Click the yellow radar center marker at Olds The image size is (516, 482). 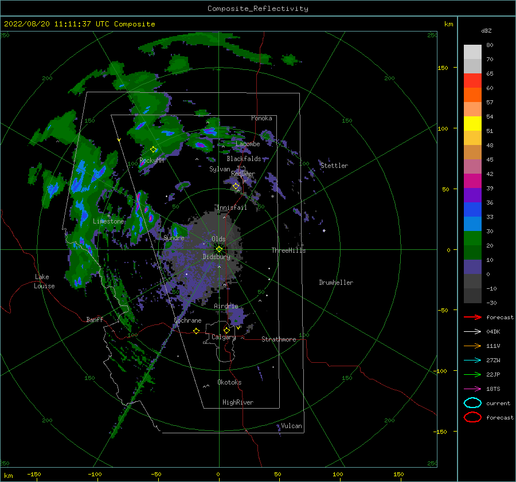pos(219,249)
